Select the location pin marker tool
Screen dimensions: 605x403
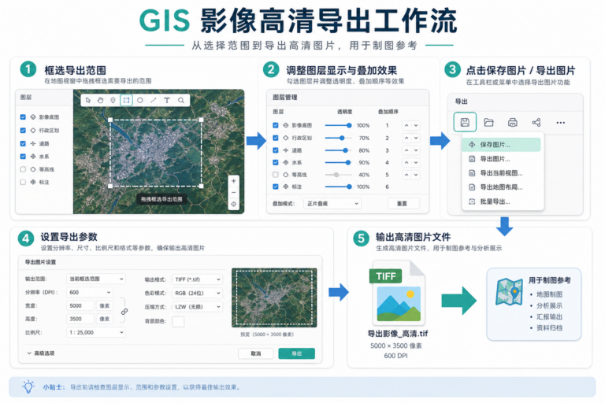[113, 100]
